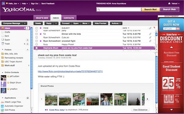This screenshot has height=114, width=184.
Task: Show previous shared photos arrow
Action: pyautogui.click(x=41, y=99)
